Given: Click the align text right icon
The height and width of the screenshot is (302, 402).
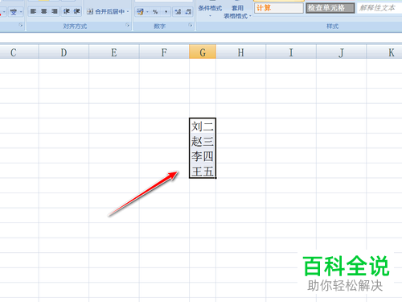Looking at the screenshot, I should pyautogui.click(x=55, y=11).
